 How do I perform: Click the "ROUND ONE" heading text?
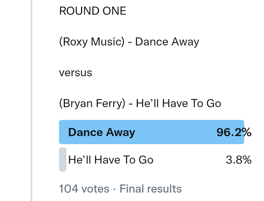tap(92, 11)
